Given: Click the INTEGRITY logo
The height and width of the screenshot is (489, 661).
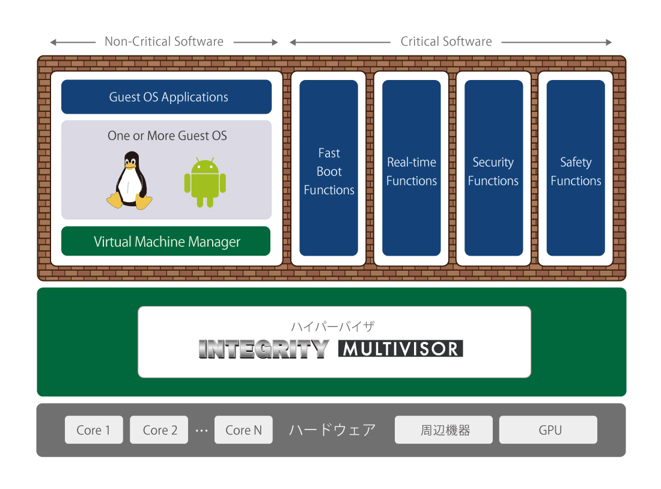Looking at the screenshot, I should click(x=264, y=349).
